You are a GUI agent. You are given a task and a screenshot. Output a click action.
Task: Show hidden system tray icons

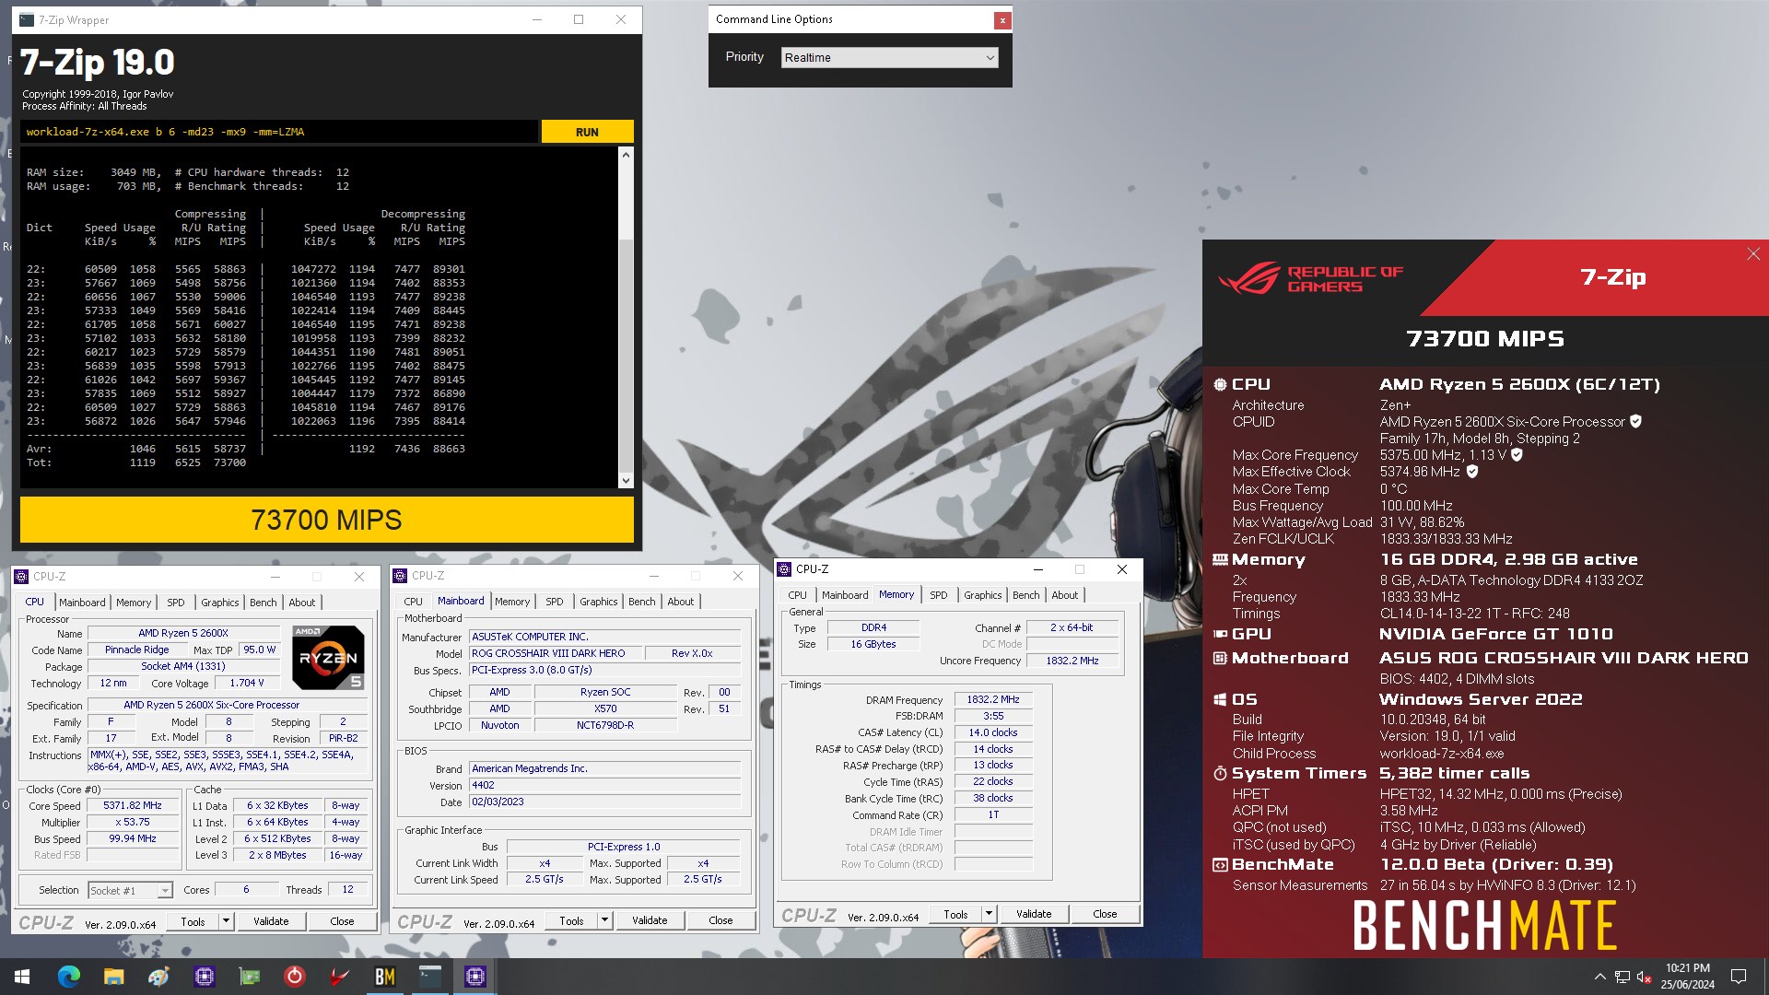tap(1599, 977)
